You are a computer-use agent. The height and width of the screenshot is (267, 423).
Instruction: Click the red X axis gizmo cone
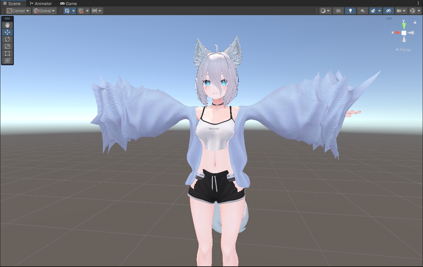coord(398,33)
